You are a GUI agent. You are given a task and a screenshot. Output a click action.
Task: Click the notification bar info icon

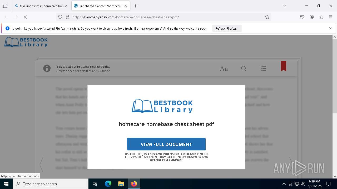7,28
